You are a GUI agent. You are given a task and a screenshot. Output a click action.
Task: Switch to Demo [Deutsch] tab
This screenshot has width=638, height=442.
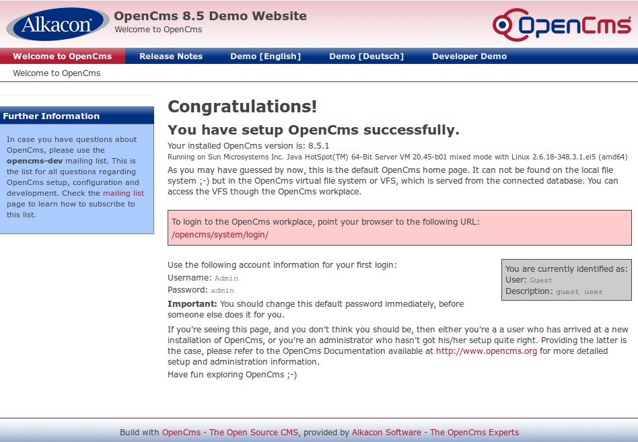[x=366, y=56]
